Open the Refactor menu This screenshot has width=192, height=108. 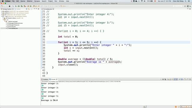click(30, 1)
